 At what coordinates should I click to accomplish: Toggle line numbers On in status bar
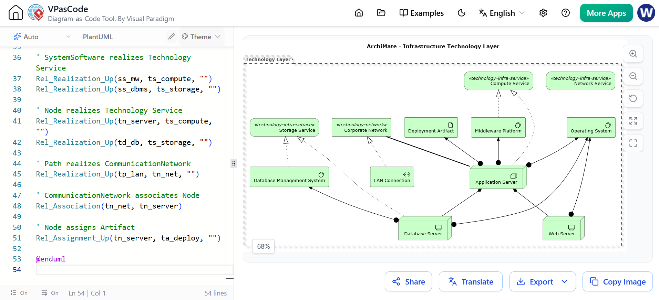[x=19, y=293]
